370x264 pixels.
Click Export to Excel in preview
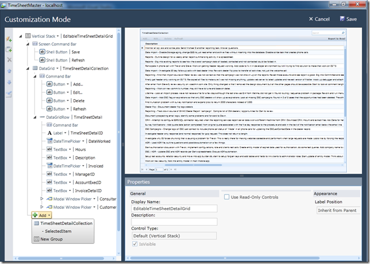[x=337, y=38]
